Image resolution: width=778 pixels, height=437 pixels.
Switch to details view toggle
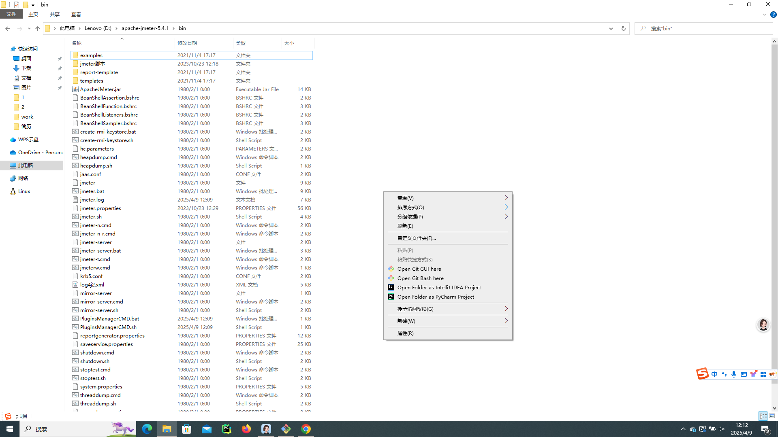click(763, 416)
